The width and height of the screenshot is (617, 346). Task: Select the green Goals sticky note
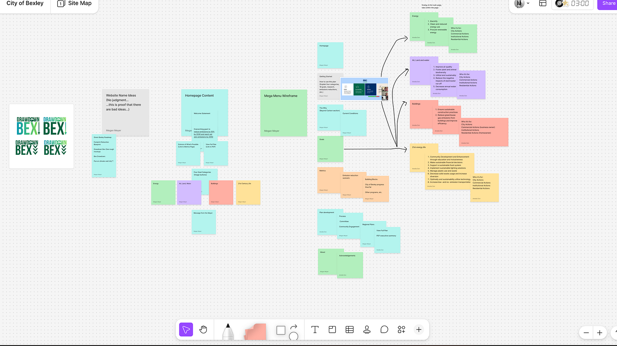click(331, 149)
